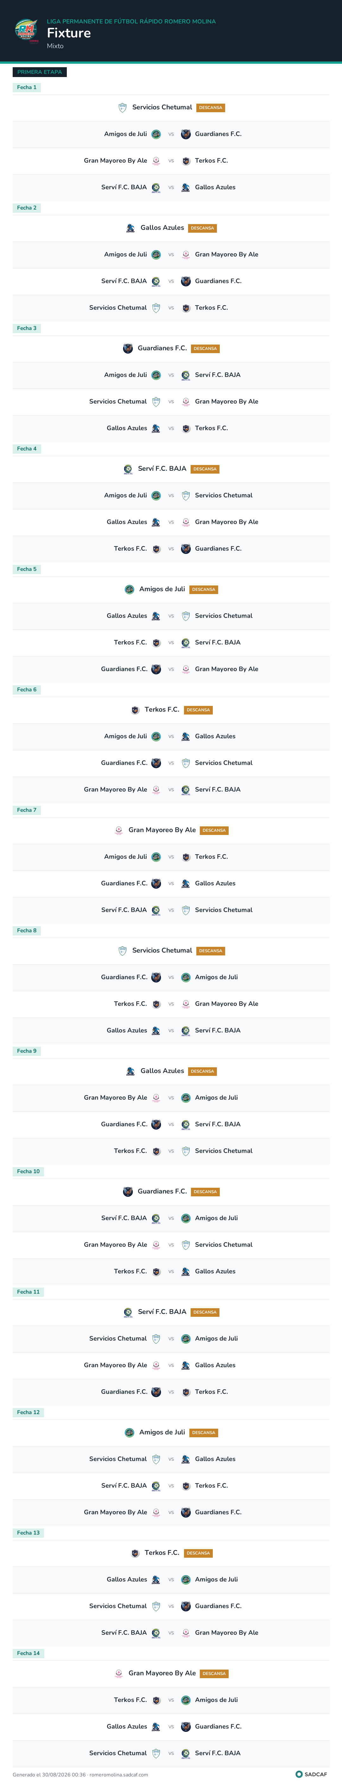This screenshot has width=342, height=1791.
Task: Click Serví F.C. BAJA crest in Fecha 4 bye
Action: (128, 469)
